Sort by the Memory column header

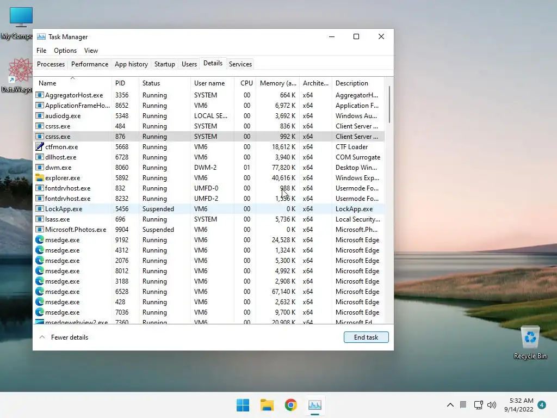(277, 83)
